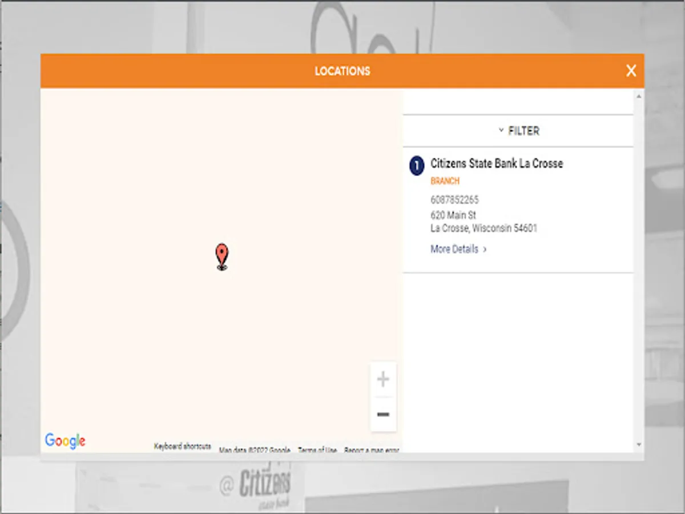This screenshot has width=685, height=514.
Task: Click the orange BRANCH label
Action: [x=445, y=181]
